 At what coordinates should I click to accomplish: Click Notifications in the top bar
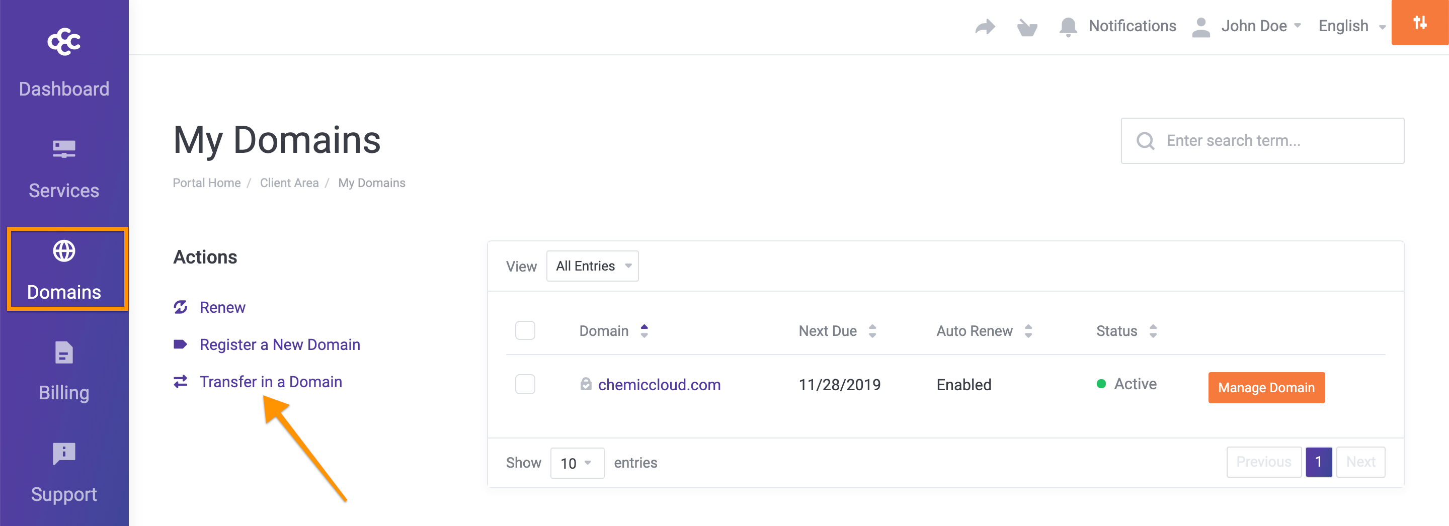(1131, 26)
